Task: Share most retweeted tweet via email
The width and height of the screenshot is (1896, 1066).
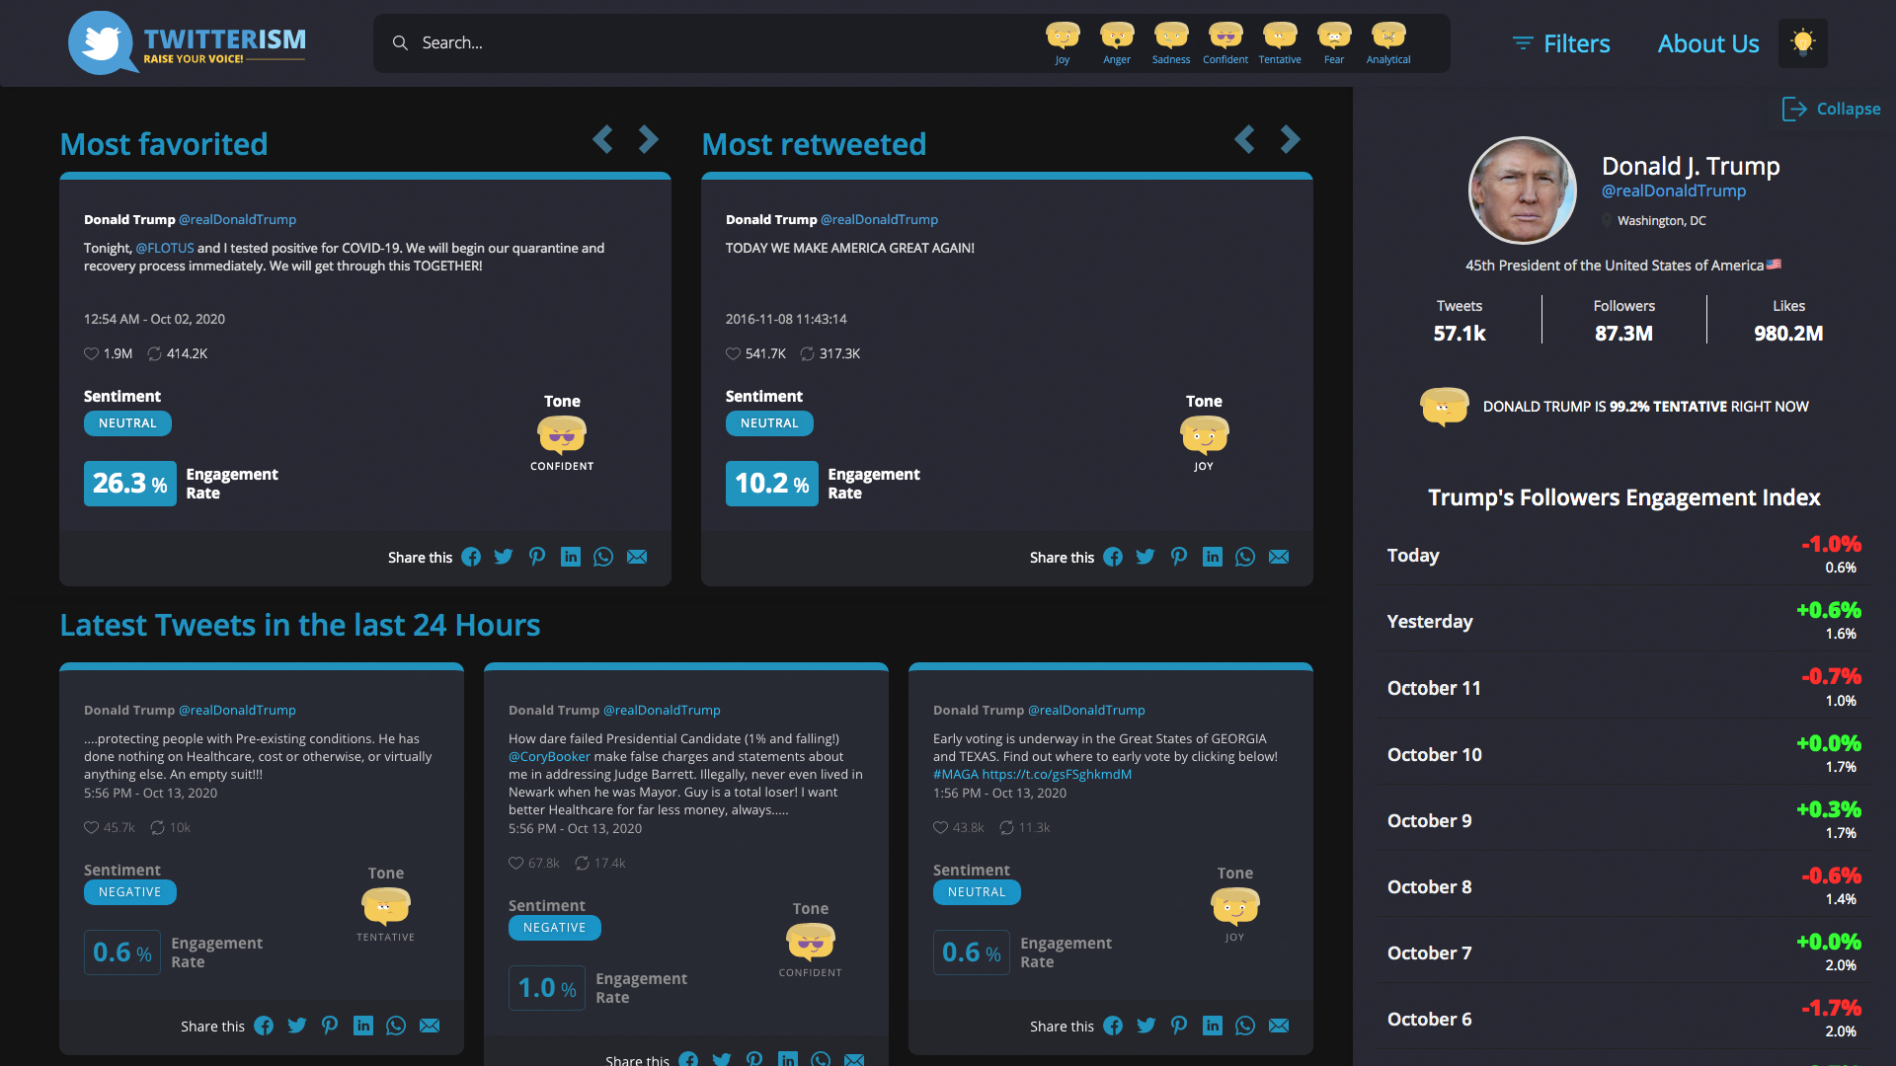Action: (1279, 558)
